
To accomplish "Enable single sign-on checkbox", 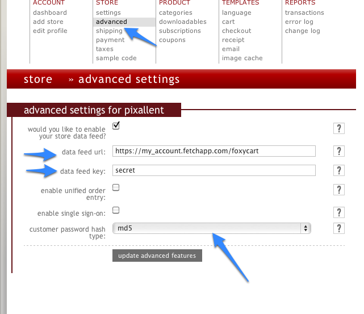I will [116, 210].
